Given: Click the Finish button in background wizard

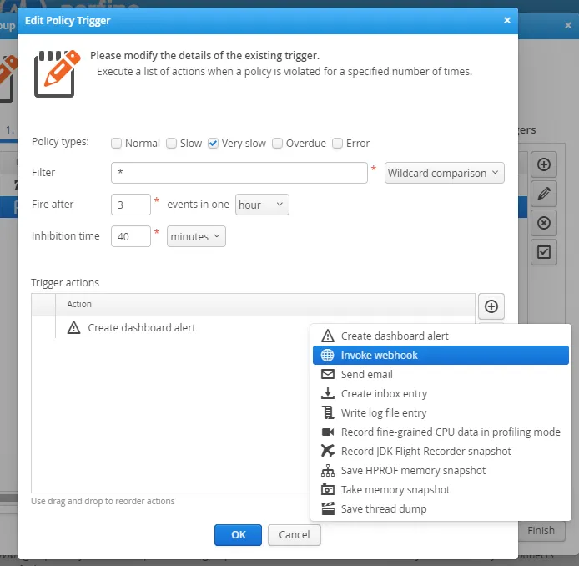Looking at the screenshot, I should point(541,531).
